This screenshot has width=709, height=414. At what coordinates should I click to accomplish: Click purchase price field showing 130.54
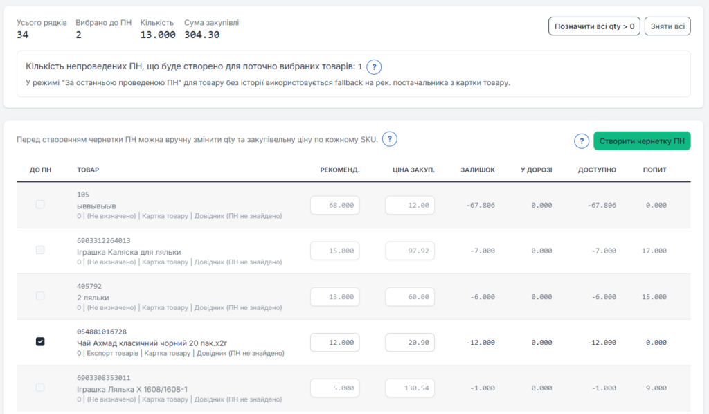409,388
